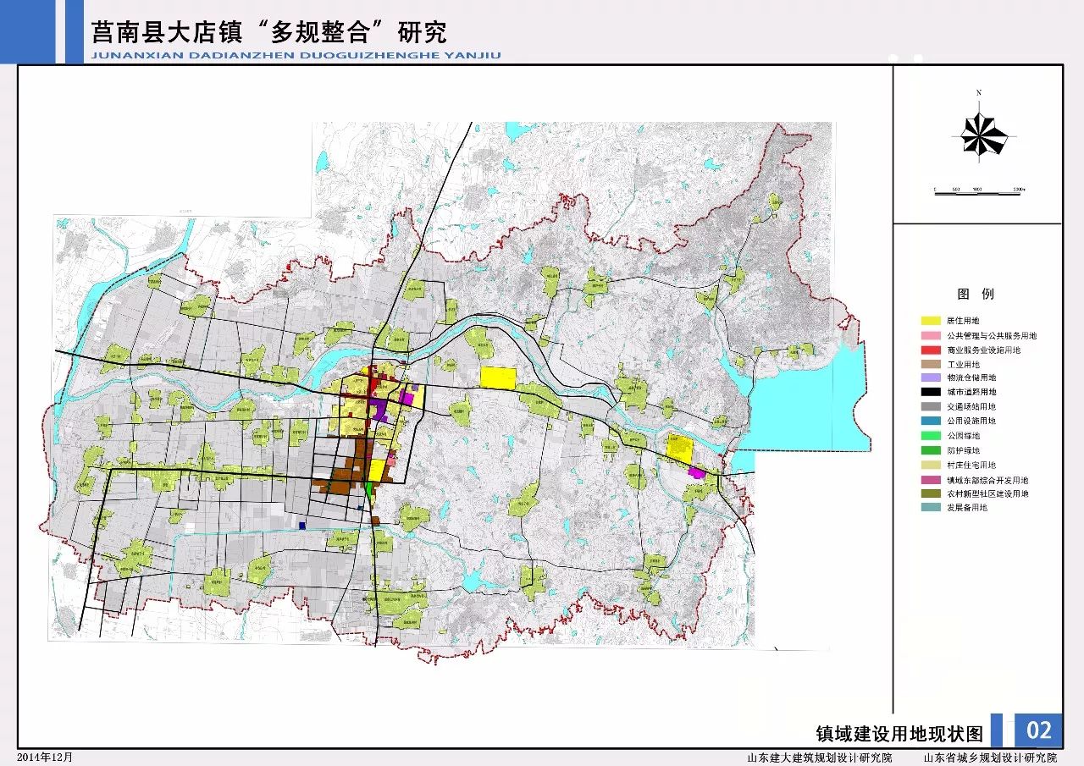The image size is (1084, 766).
Task: Click the legend label 工业用地
Action: [963, 364]
